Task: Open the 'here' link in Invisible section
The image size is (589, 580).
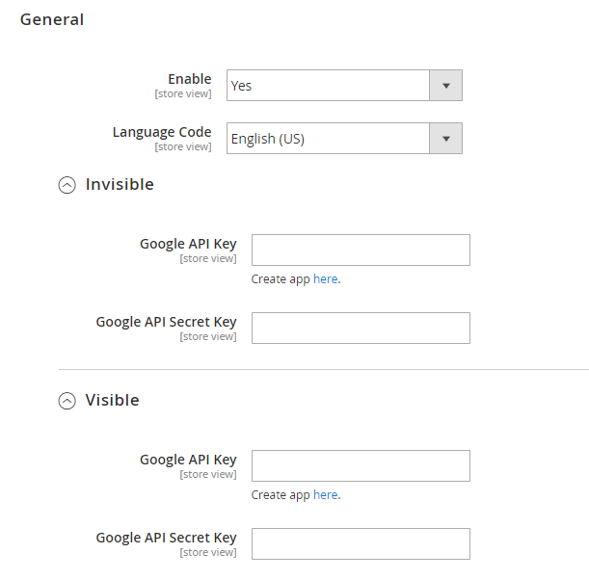Action: [325, 279]
